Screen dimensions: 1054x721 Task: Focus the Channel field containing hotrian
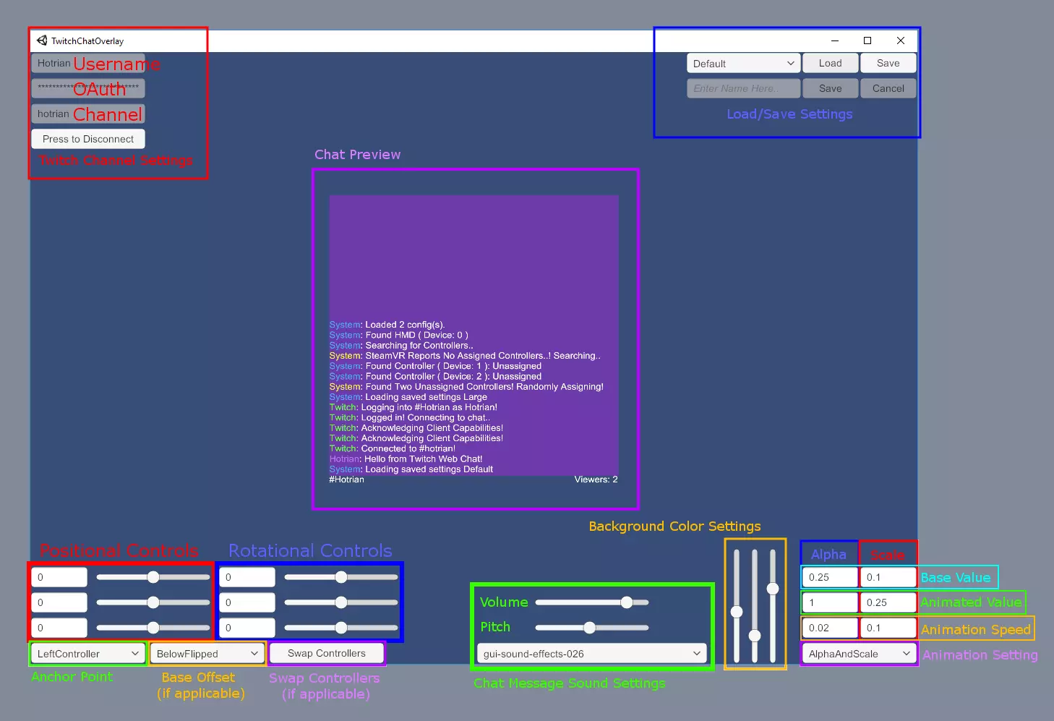click(x=88, y=114)
